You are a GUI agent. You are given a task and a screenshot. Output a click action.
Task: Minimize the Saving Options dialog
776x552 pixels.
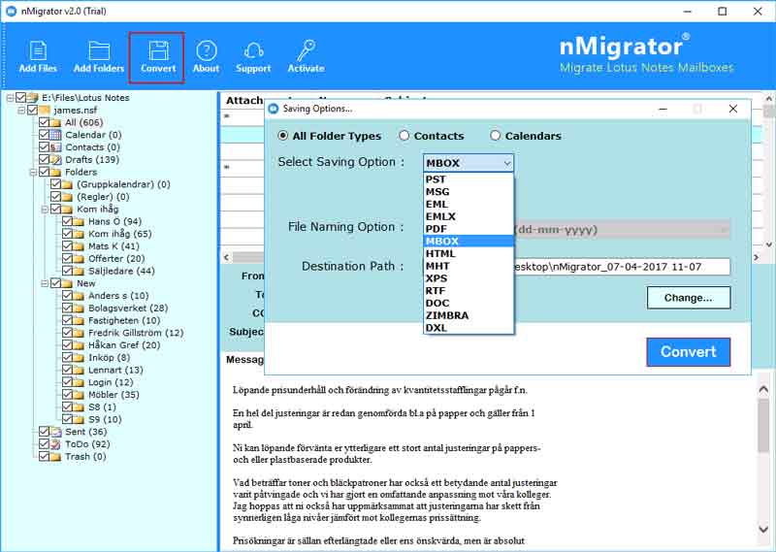tap(663, 109)
